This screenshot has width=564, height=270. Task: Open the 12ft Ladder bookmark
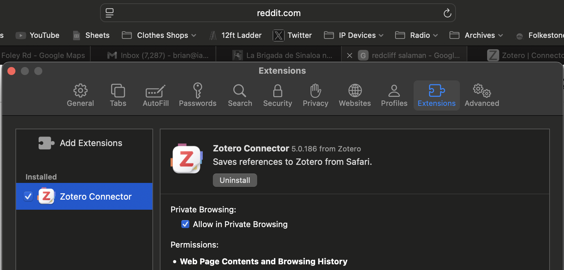pyautogui.click(x=235, y=35)
